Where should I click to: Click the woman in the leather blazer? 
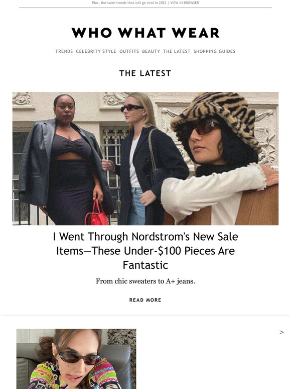[x=64, y=159]
